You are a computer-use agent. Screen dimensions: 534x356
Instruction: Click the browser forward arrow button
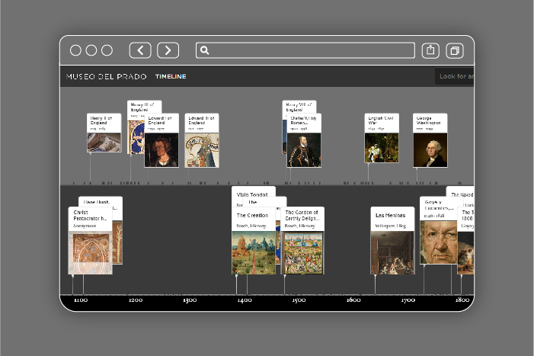point(168,50)
